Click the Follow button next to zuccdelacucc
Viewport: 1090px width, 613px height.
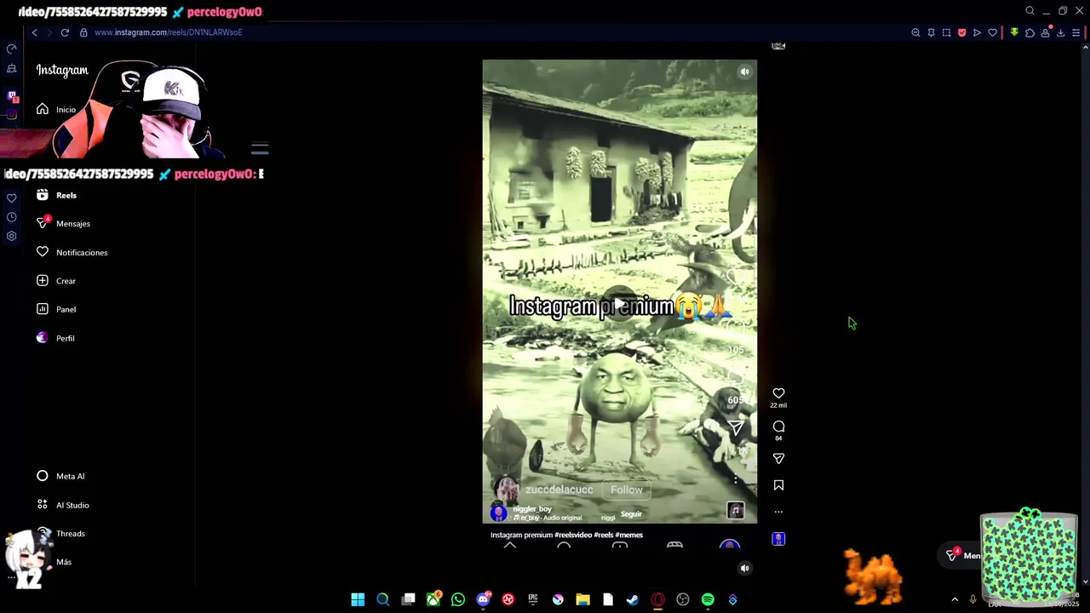(626, 490)
